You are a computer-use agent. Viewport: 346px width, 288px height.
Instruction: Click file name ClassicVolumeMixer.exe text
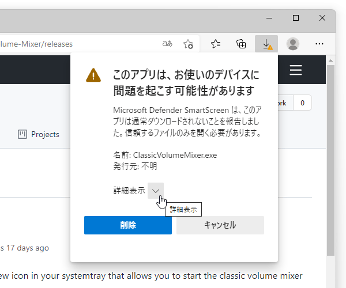tap(175, 155)
